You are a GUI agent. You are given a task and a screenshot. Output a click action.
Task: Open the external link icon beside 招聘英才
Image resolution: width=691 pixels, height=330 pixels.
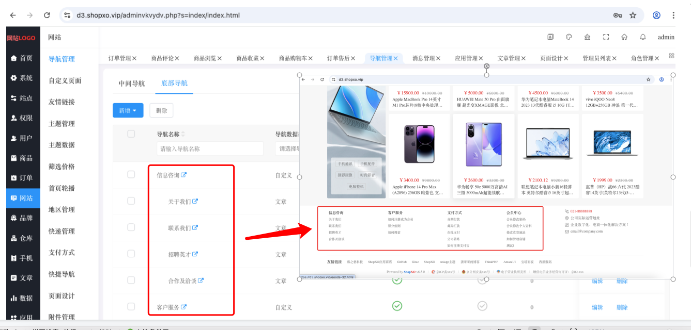(x=195, y=254)
